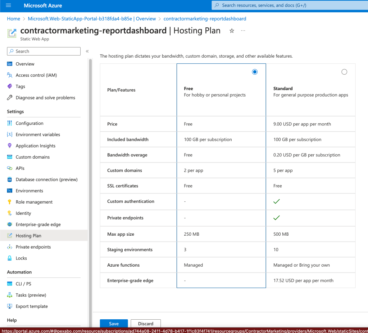368x333 pixels.
Task: Click the Diagnose and solve problems wrench icon
Action: (10, 98)
